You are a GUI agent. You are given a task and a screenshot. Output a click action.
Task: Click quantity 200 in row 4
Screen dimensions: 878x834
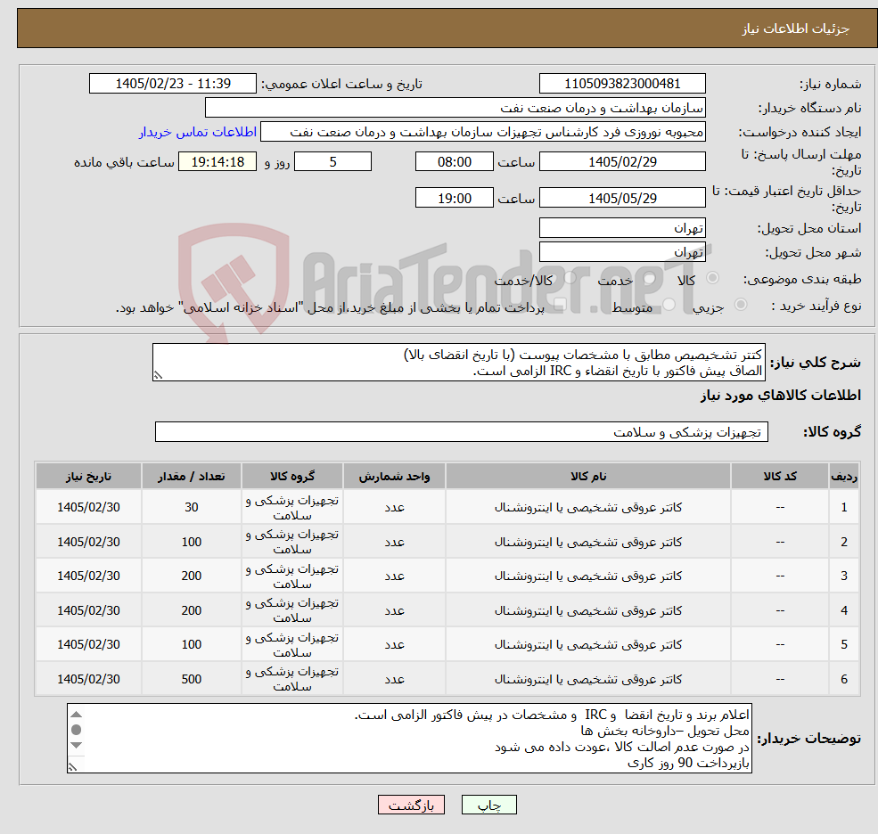click(x=192, y=610)
